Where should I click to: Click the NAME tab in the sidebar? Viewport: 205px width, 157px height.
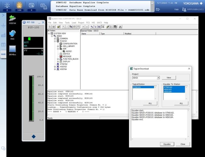tap(3, 54)
